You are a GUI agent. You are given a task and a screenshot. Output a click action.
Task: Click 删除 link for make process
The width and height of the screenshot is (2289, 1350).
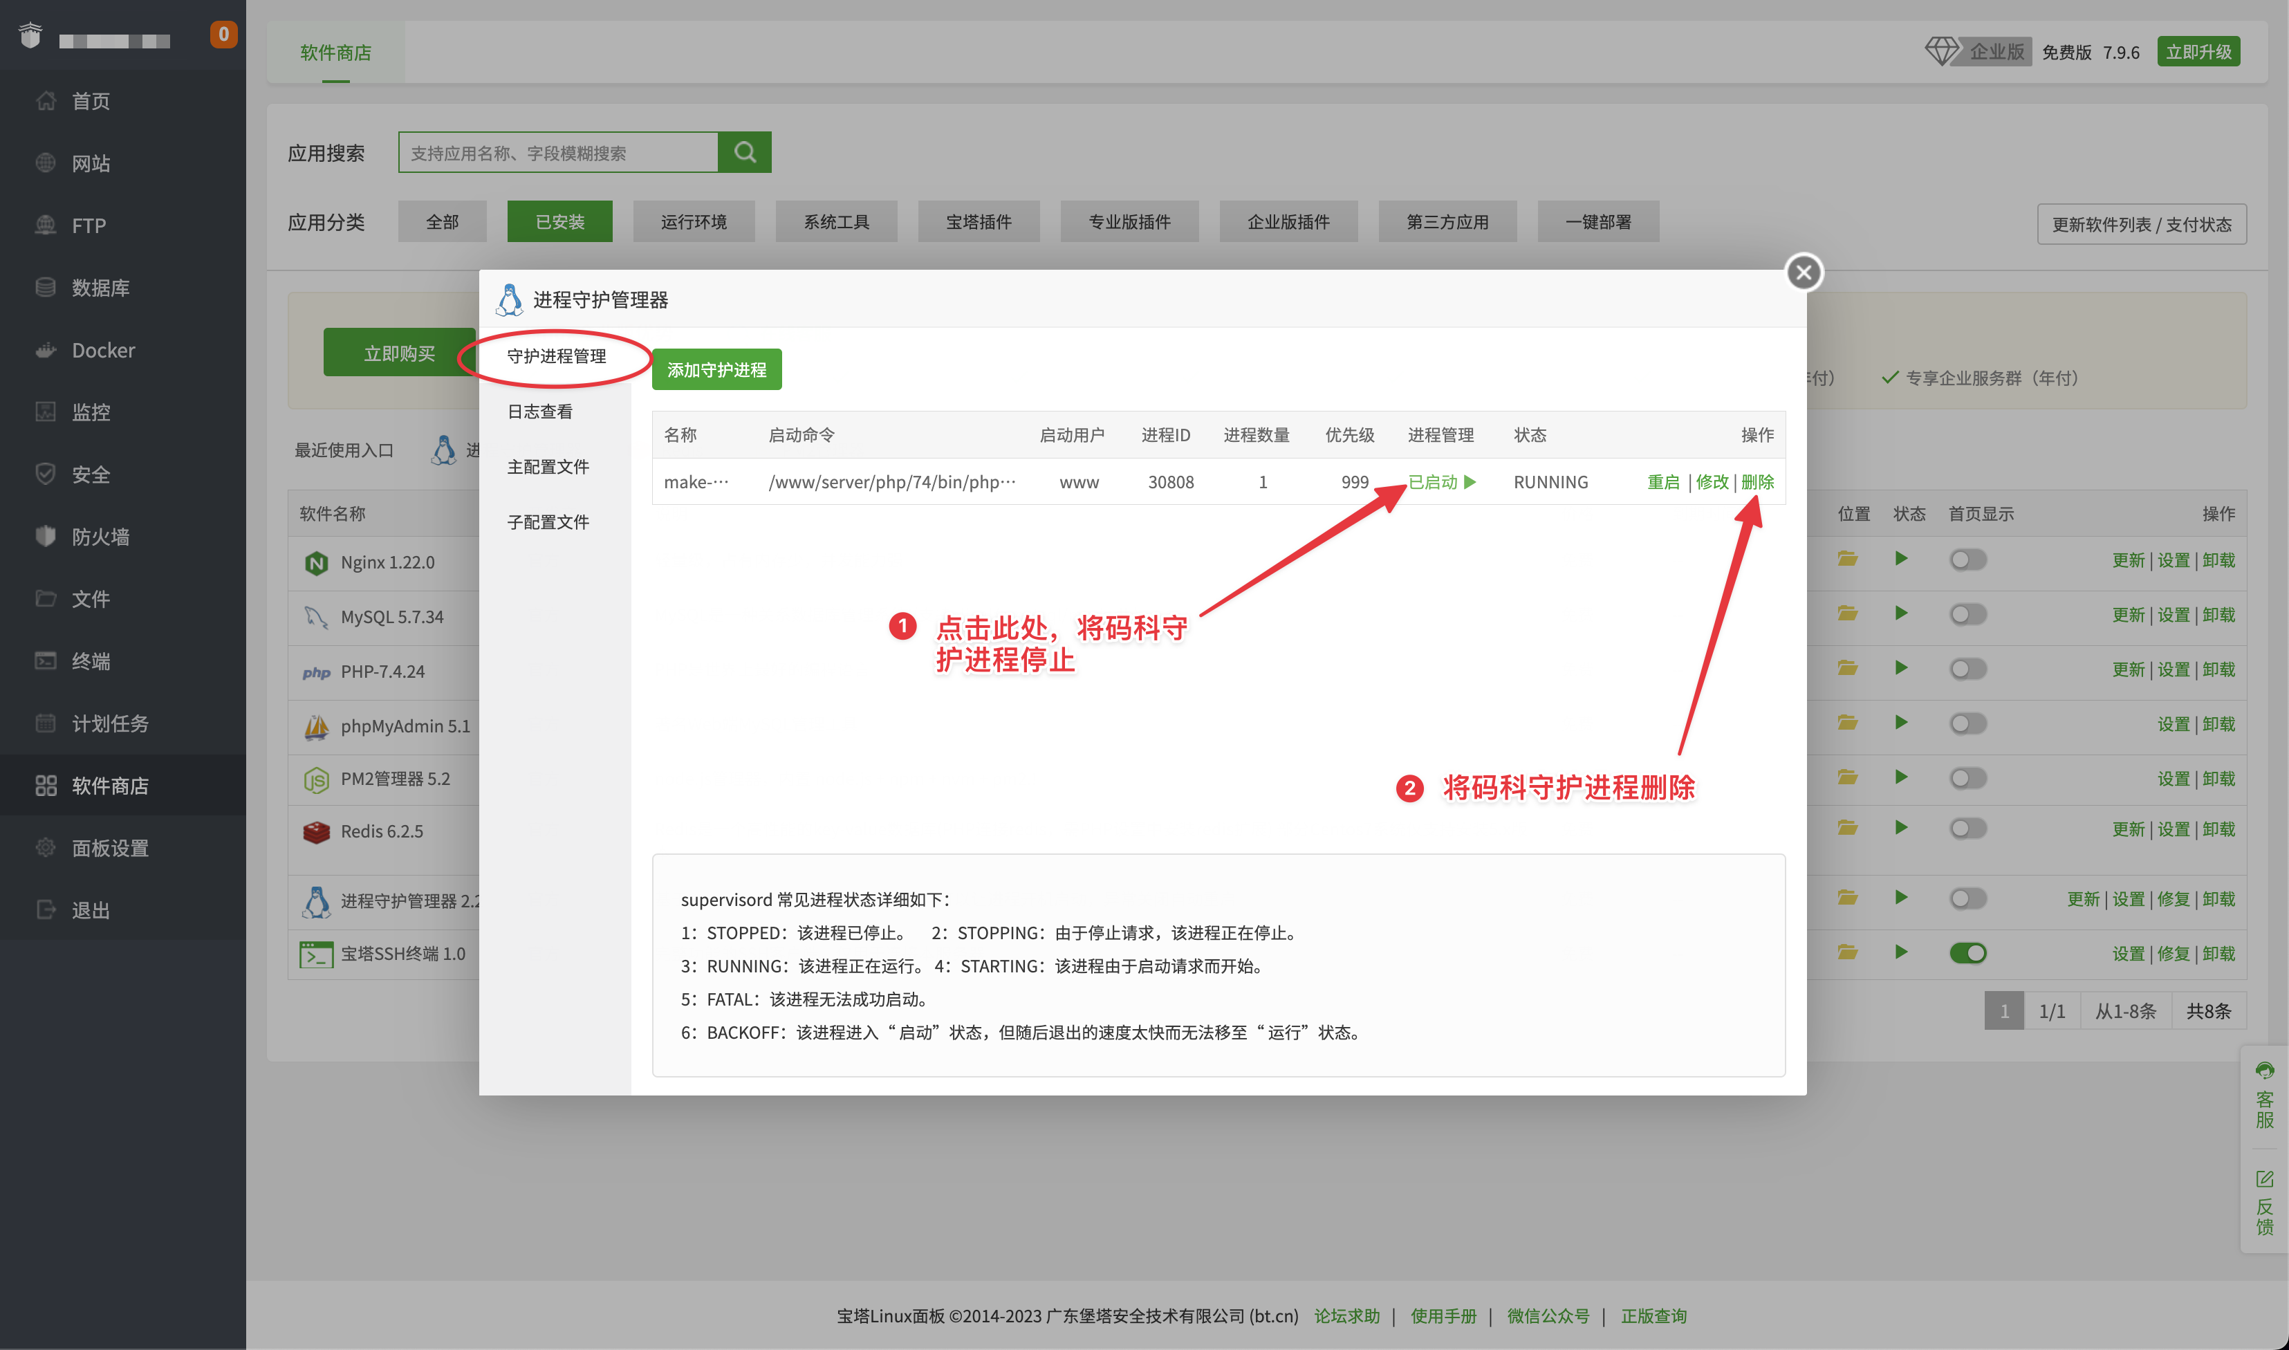coord(1757,482)
